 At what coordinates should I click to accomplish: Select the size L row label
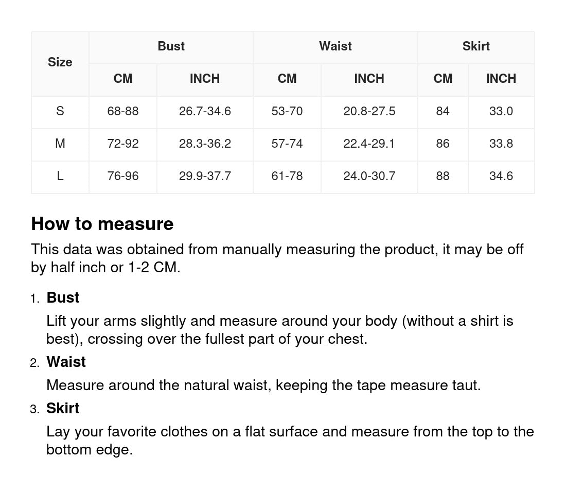pyautogui.click(x=60, y=176)
